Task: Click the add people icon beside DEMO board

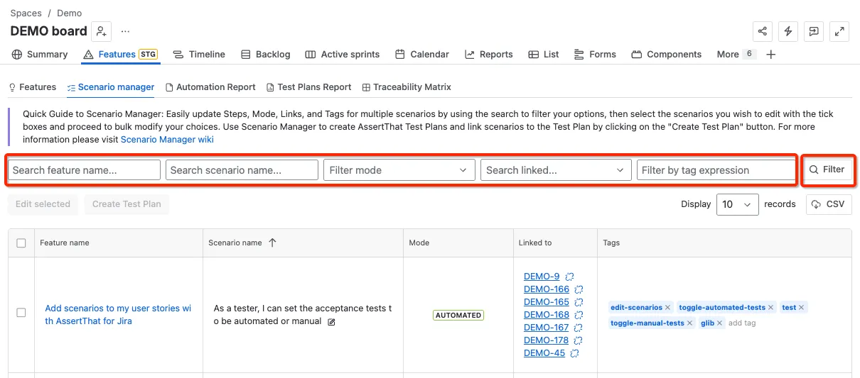Action: pos(102,31)
